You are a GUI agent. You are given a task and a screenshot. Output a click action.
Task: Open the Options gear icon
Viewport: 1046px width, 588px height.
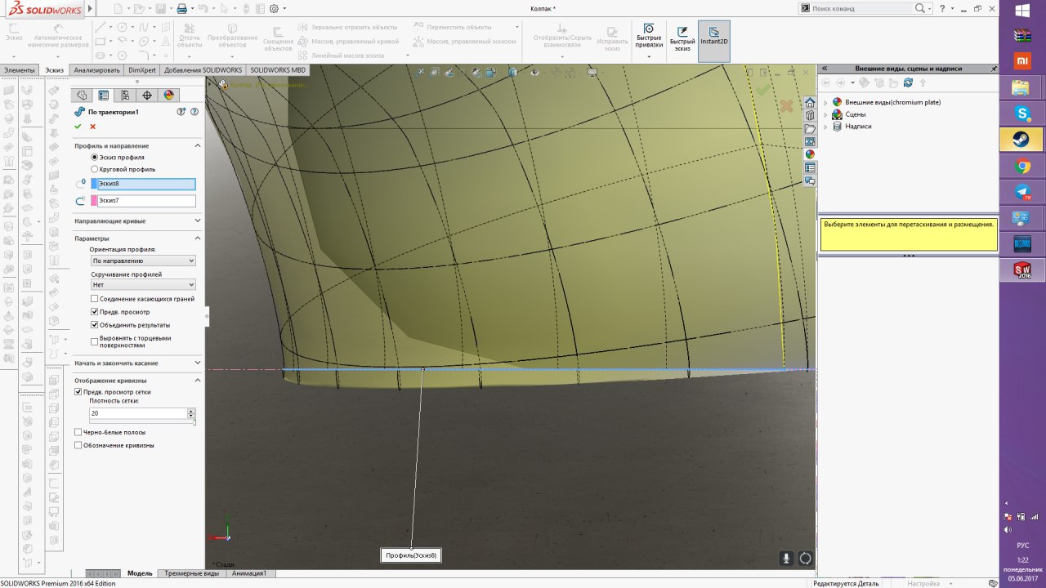pos(274,8)
